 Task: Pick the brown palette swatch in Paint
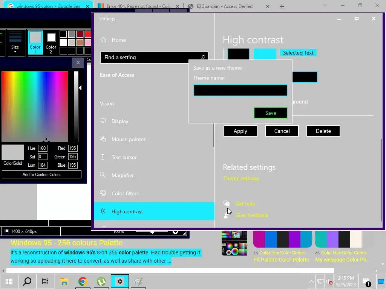(x=80, y=43)
